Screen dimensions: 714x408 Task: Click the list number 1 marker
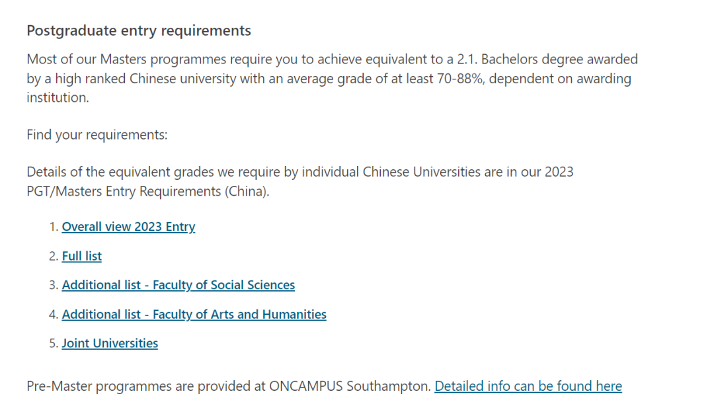(54, 227)
